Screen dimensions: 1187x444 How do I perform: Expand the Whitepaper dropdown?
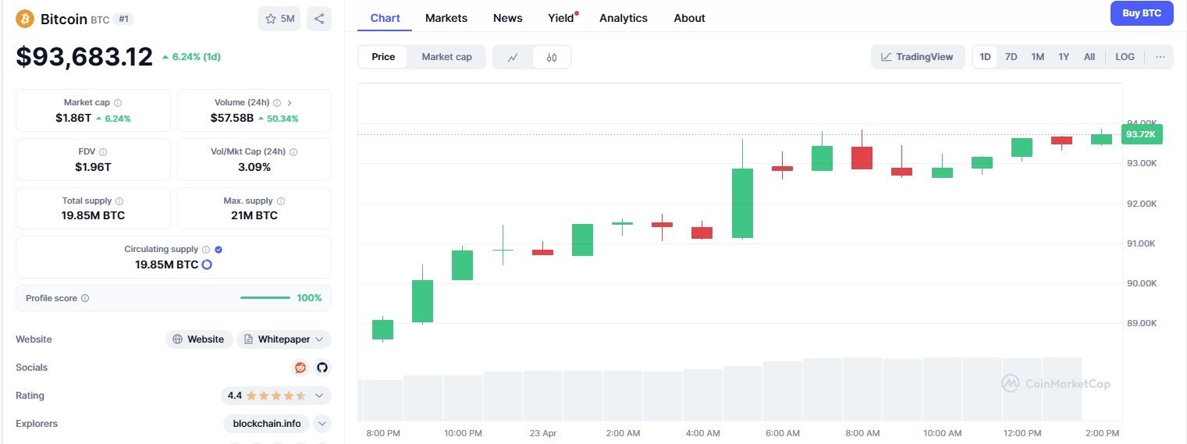click(284, 339)
